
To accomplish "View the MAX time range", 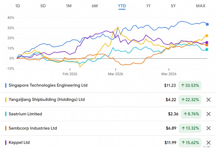I will click(x=201, y=6).
